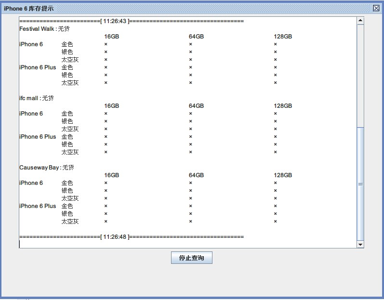Click 128GB header under Festival Walk

[x=283, y=37]
